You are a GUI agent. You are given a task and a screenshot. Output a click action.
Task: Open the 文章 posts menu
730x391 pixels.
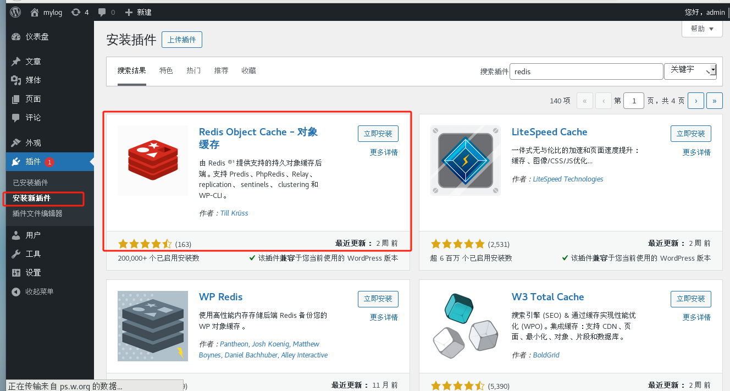click(x=49, y=62)
